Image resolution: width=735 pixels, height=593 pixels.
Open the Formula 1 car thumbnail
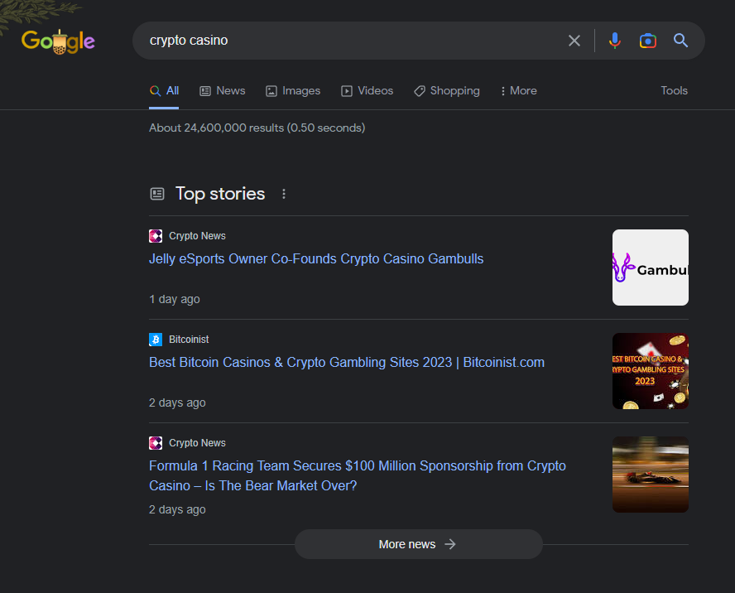(650, 475)
